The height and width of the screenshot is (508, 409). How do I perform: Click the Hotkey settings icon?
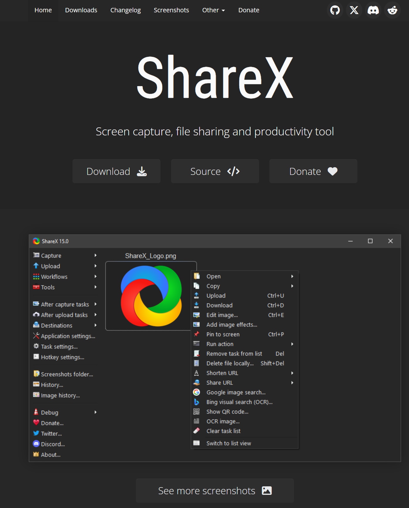tap(36, 357)
